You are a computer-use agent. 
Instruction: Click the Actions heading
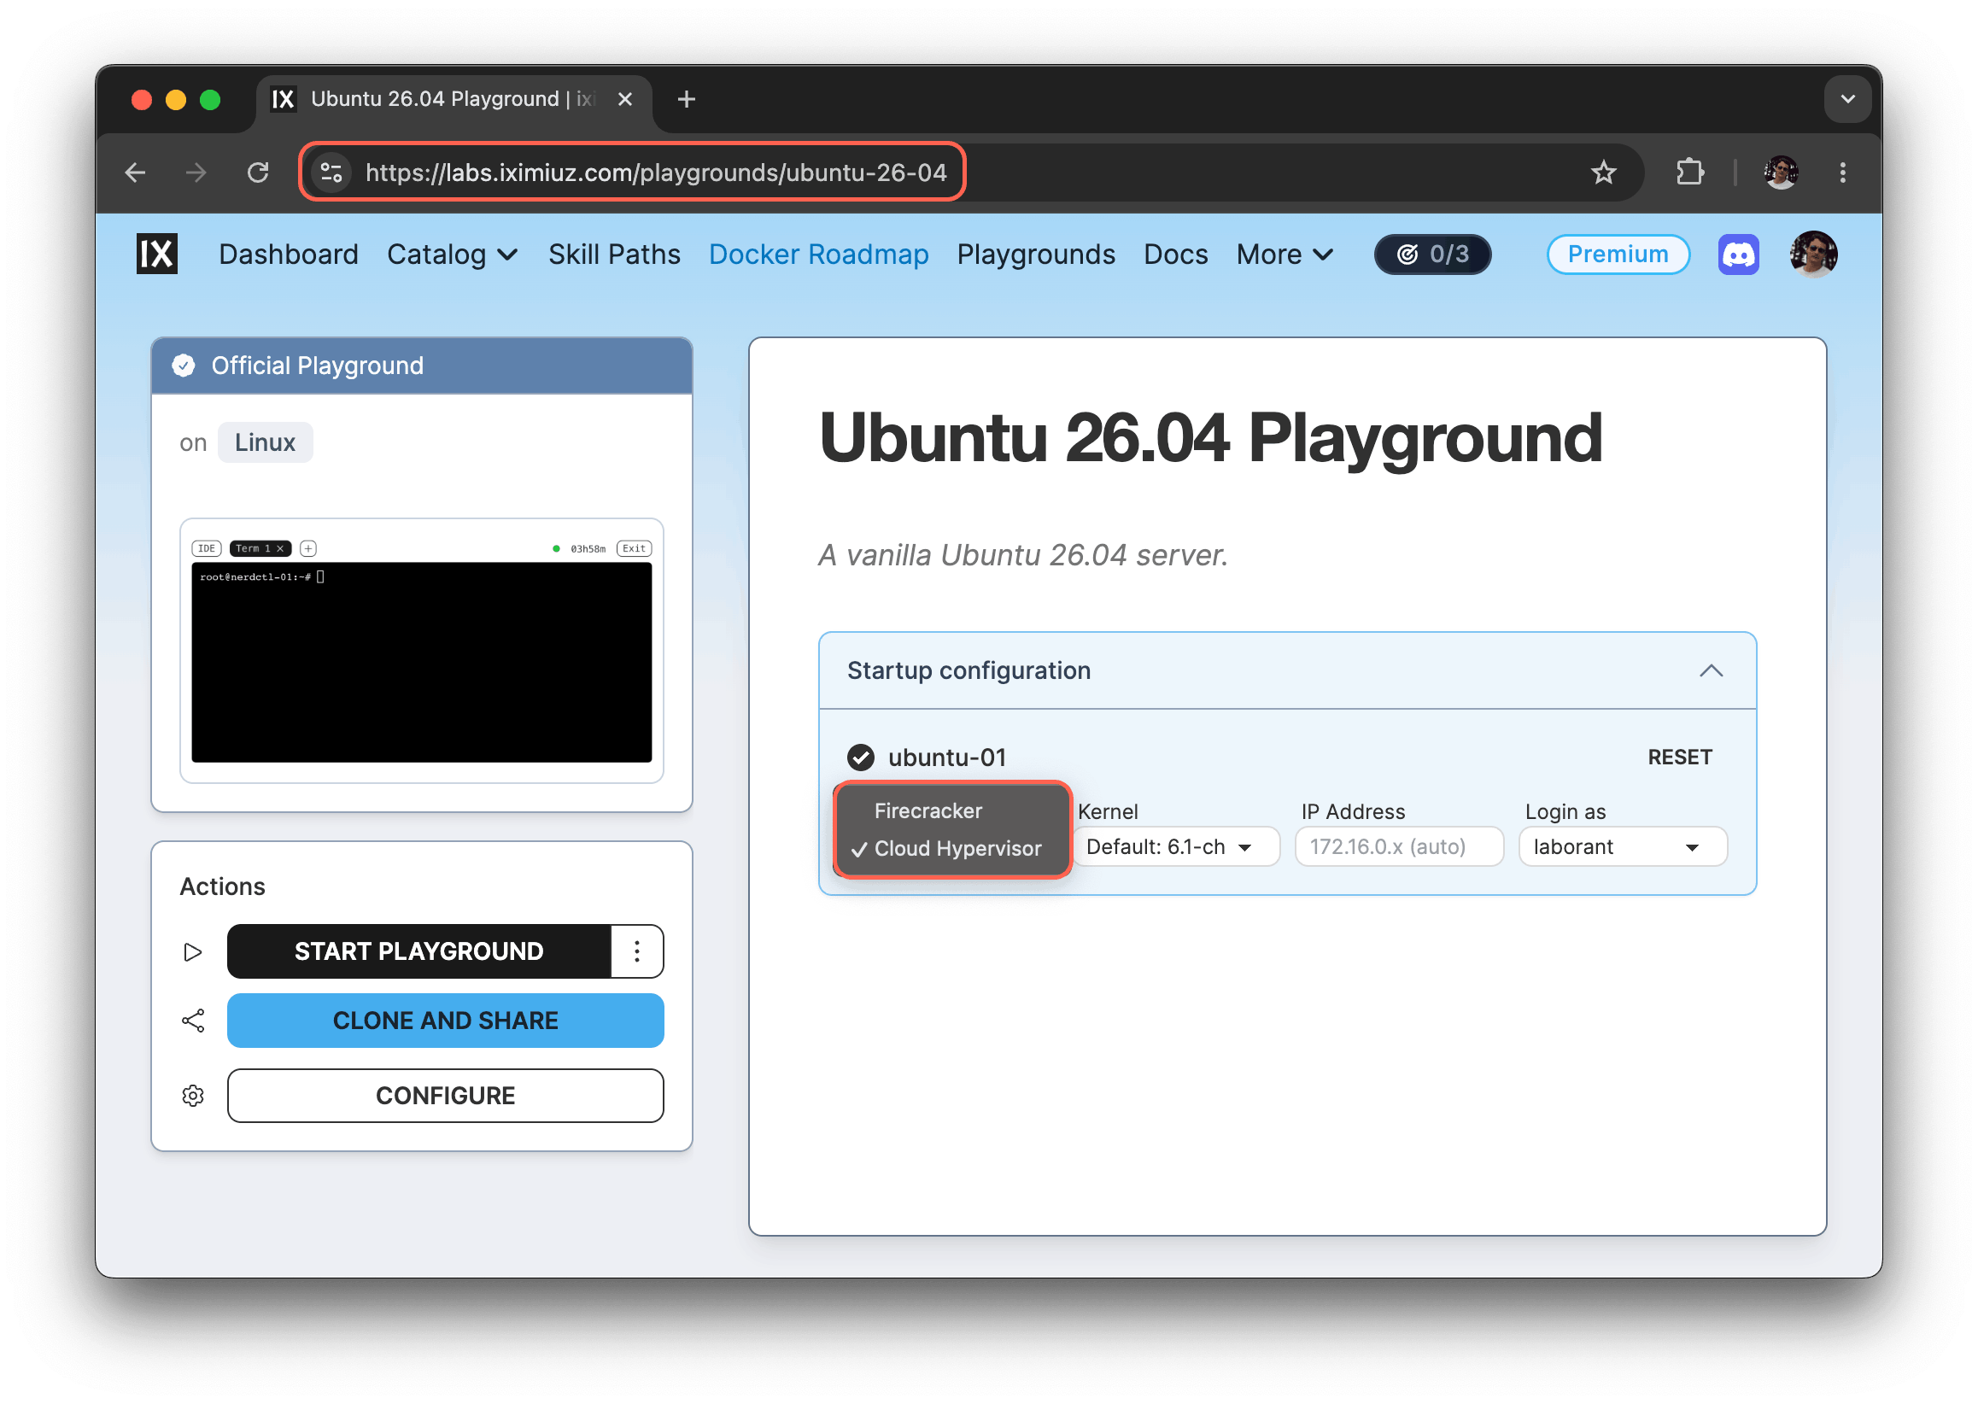point(222,886)
